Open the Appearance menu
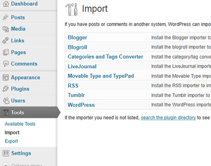The height and width of the screenshot is (166, 211). point(25,77)
